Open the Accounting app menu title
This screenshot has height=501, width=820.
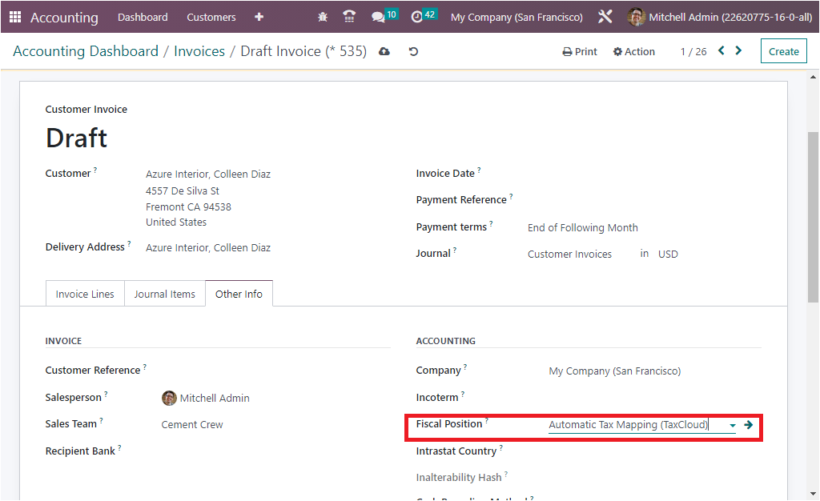point(64,18)
